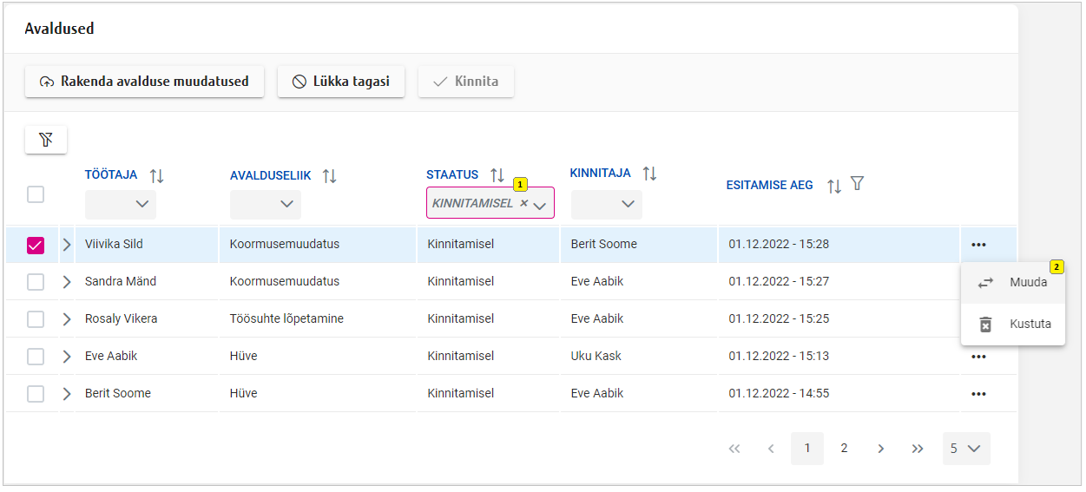
Task: Choose Muuda from the context menu
Action: point(1013,283)
